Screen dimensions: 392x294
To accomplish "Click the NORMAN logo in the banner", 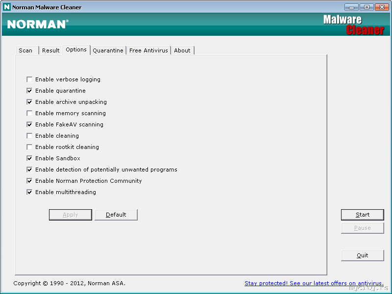I will tap(38, 24).
